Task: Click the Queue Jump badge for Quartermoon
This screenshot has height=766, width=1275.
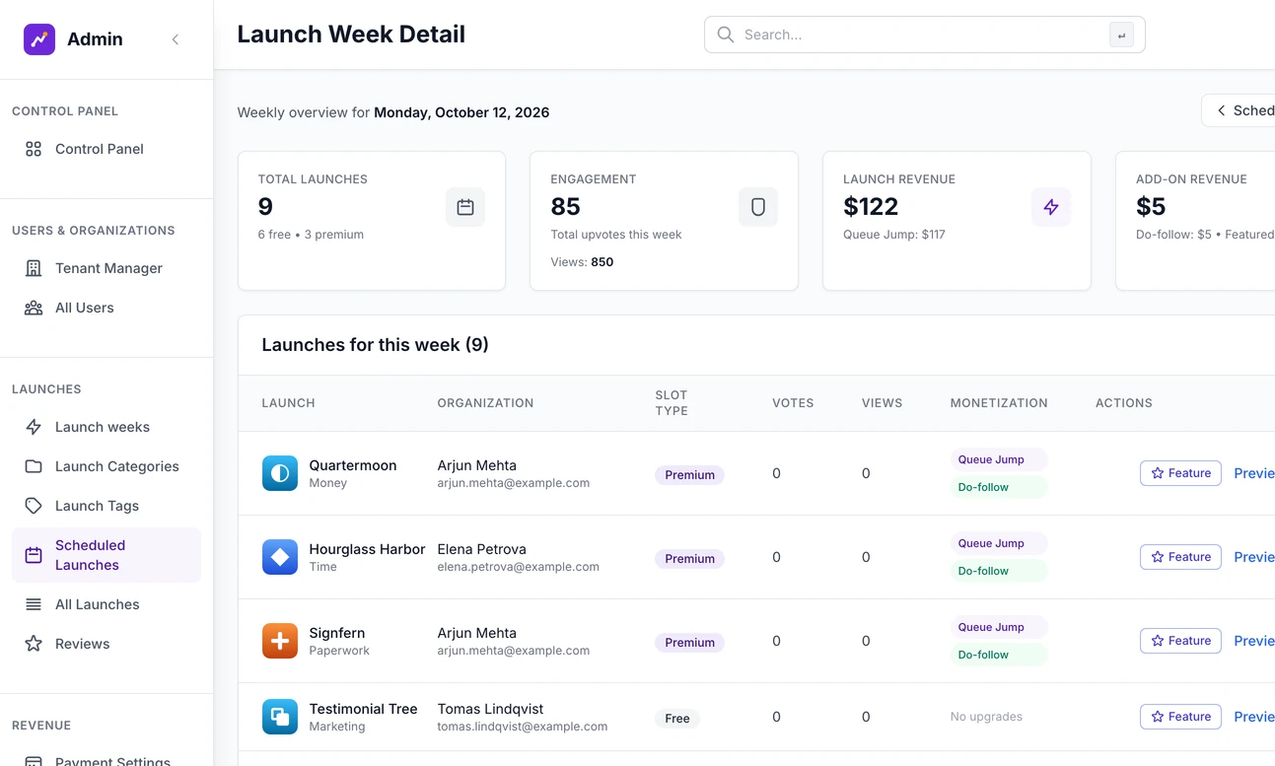Action: (x=998, y=459)
